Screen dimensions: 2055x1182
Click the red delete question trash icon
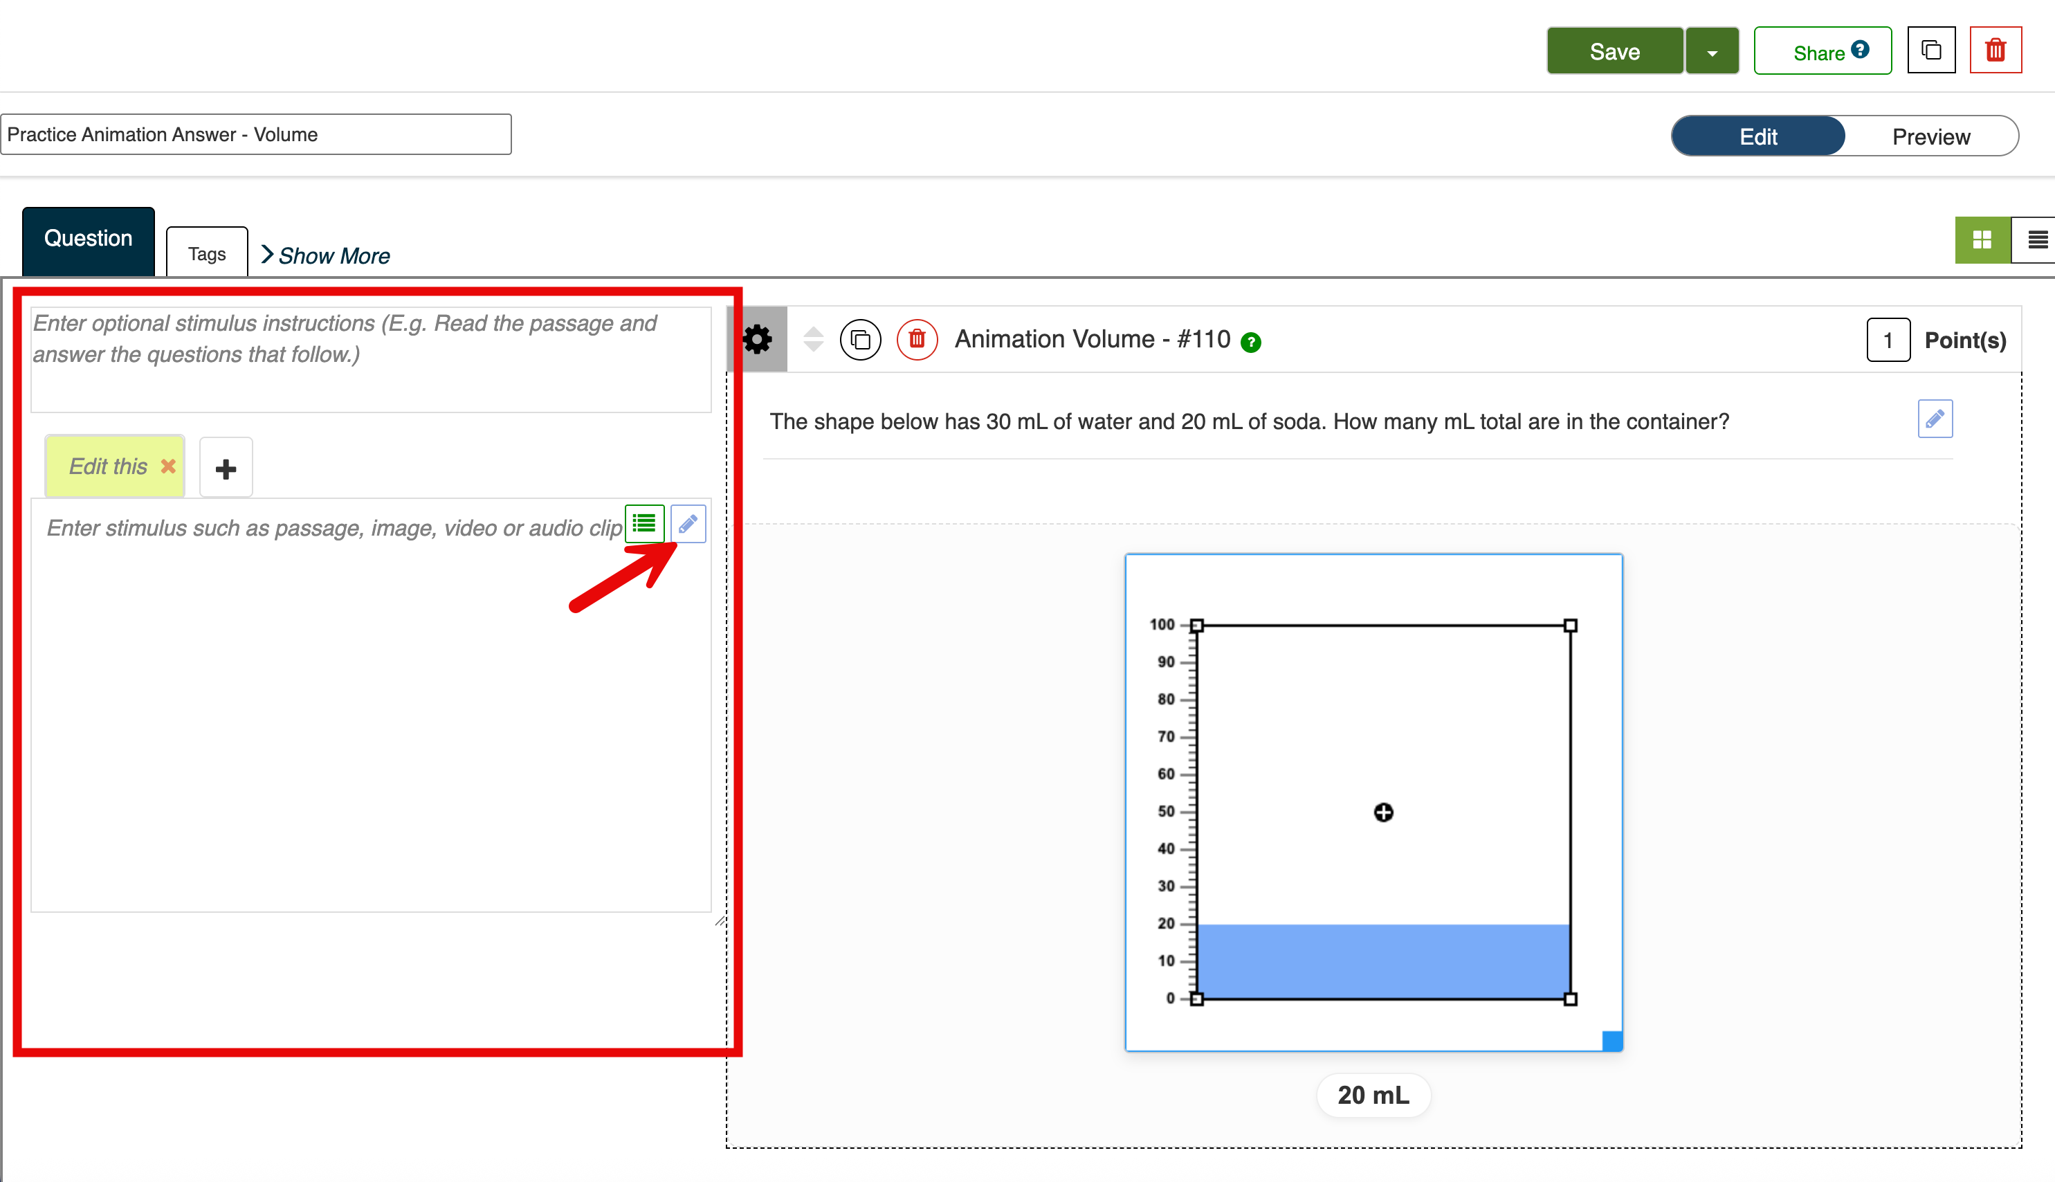pyautogui.click(x=917, y=339)
